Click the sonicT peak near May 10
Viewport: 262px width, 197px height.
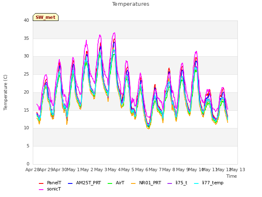click(x=196, y=51)
